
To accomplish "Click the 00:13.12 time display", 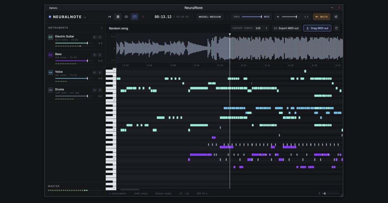I will 163,17.
